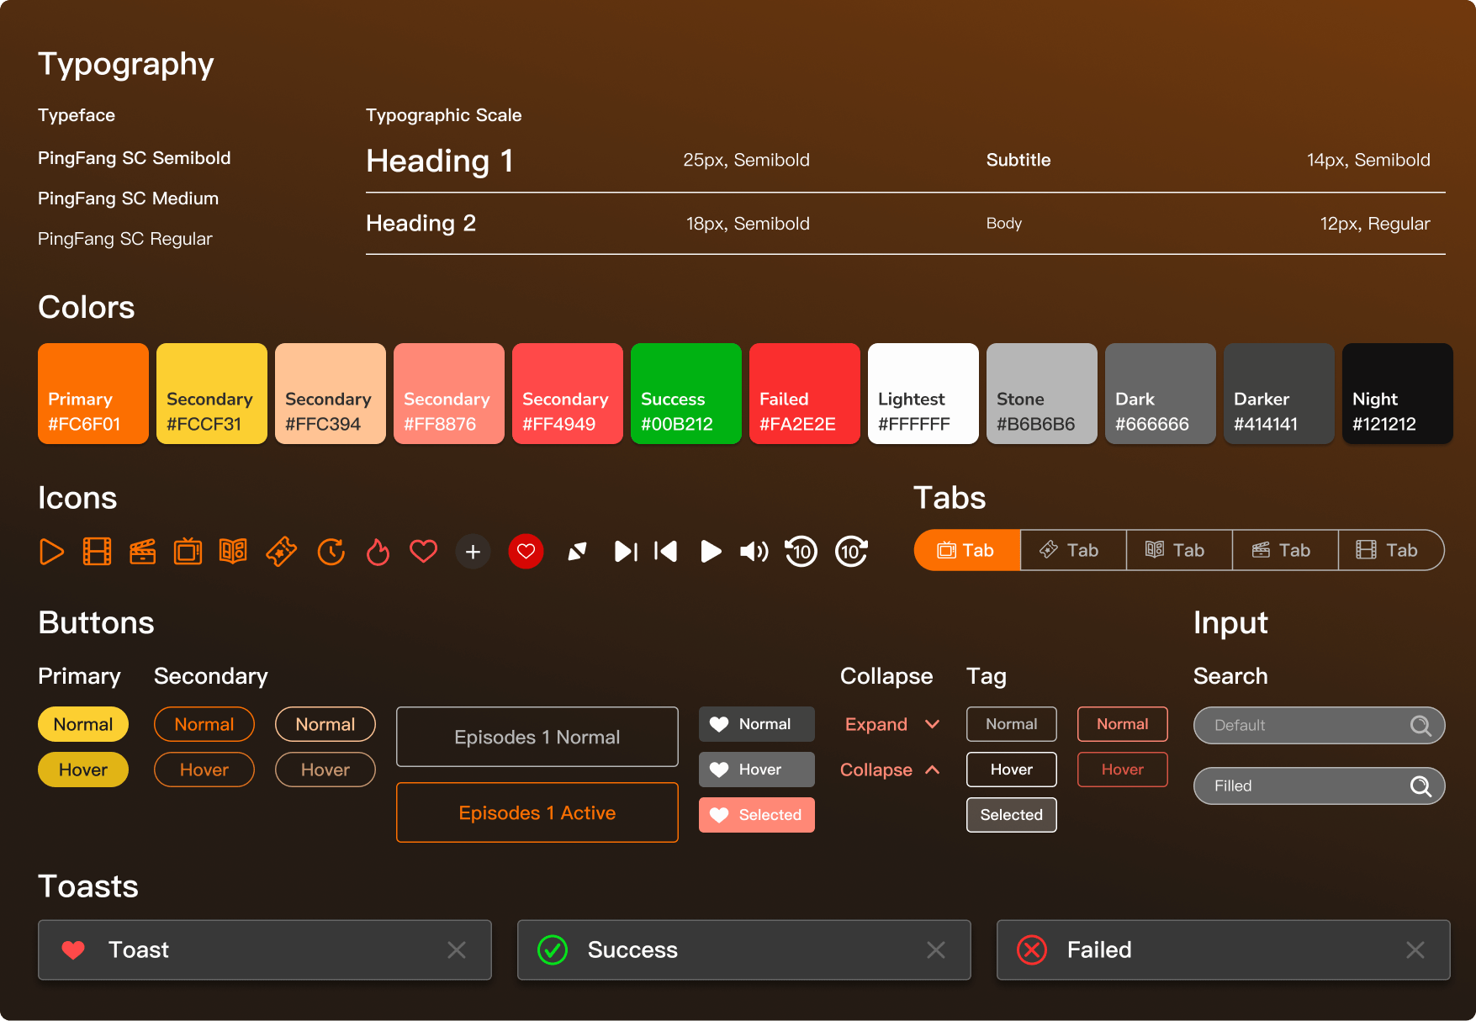
Task: Toggle the pink heart Selected button
Action: click(x=757, y=815)
